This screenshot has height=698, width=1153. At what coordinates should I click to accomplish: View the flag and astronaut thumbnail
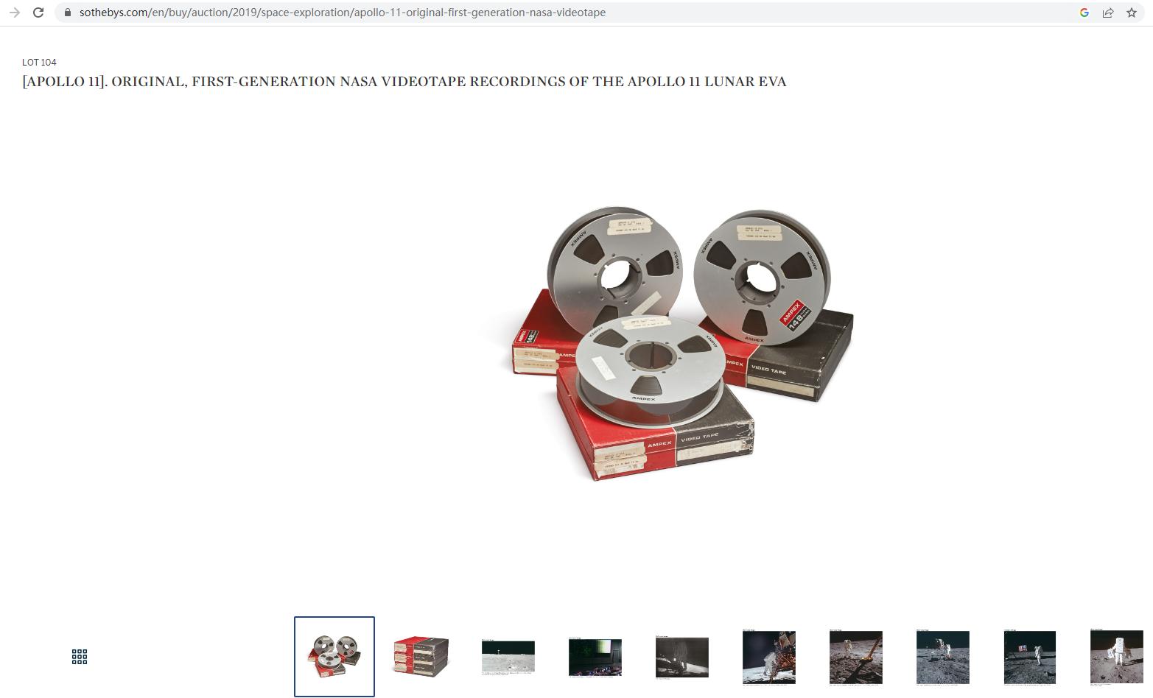pos(1030,657)
